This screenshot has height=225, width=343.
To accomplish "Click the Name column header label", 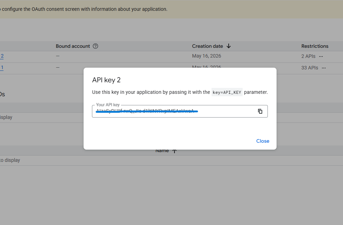I will [162, 151].
